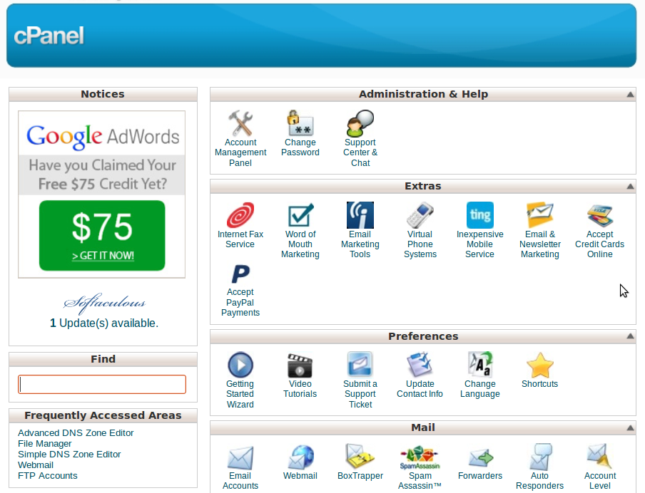Collapse the Administration & Help section

pyautogui.click(x=630, y=95)
